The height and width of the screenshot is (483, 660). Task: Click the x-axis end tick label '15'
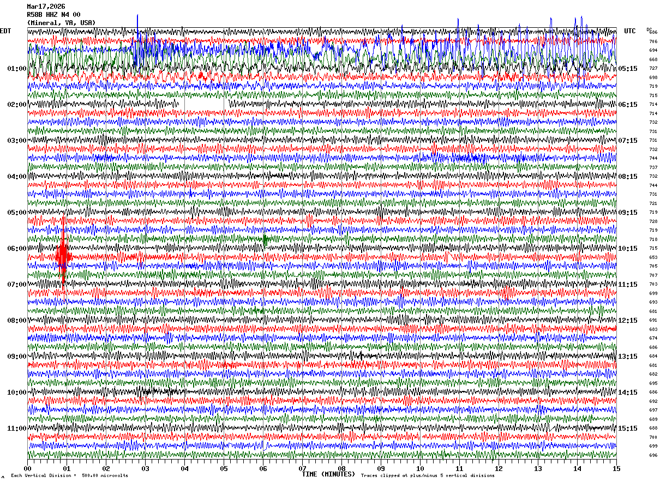coord(616,468)
